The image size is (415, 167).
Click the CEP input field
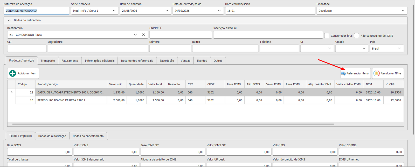tap(27, 48)
